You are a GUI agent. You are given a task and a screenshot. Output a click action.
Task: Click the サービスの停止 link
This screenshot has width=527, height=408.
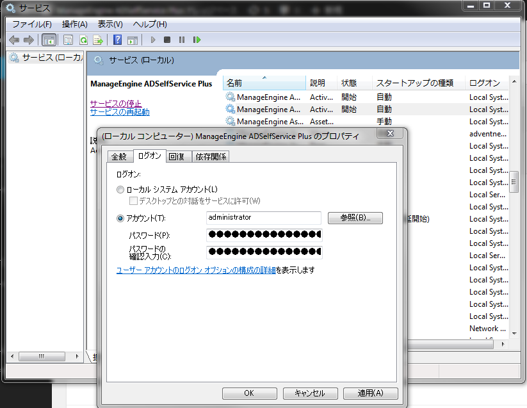pyautogui.click(x=116, y=103)
